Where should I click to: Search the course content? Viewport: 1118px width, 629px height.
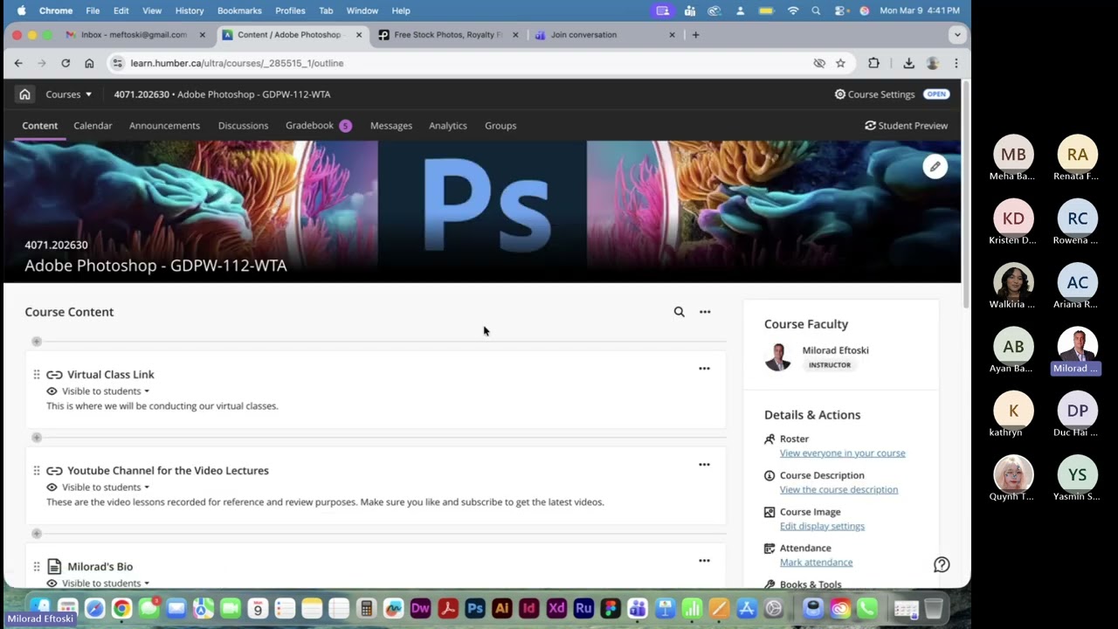point(679,312)
